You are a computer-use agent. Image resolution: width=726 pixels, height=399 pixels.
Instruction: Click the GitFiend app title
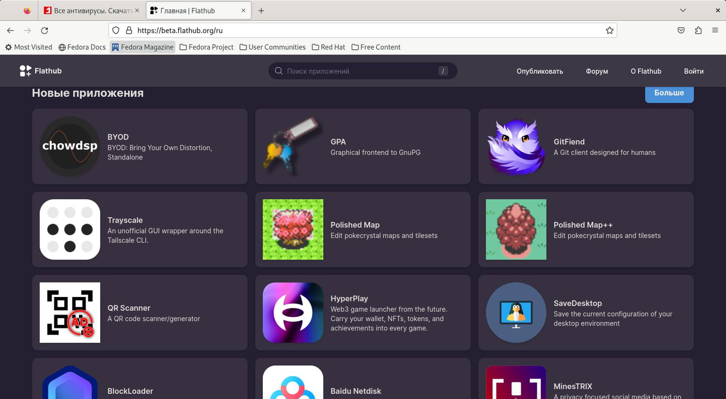click(569, 142)
